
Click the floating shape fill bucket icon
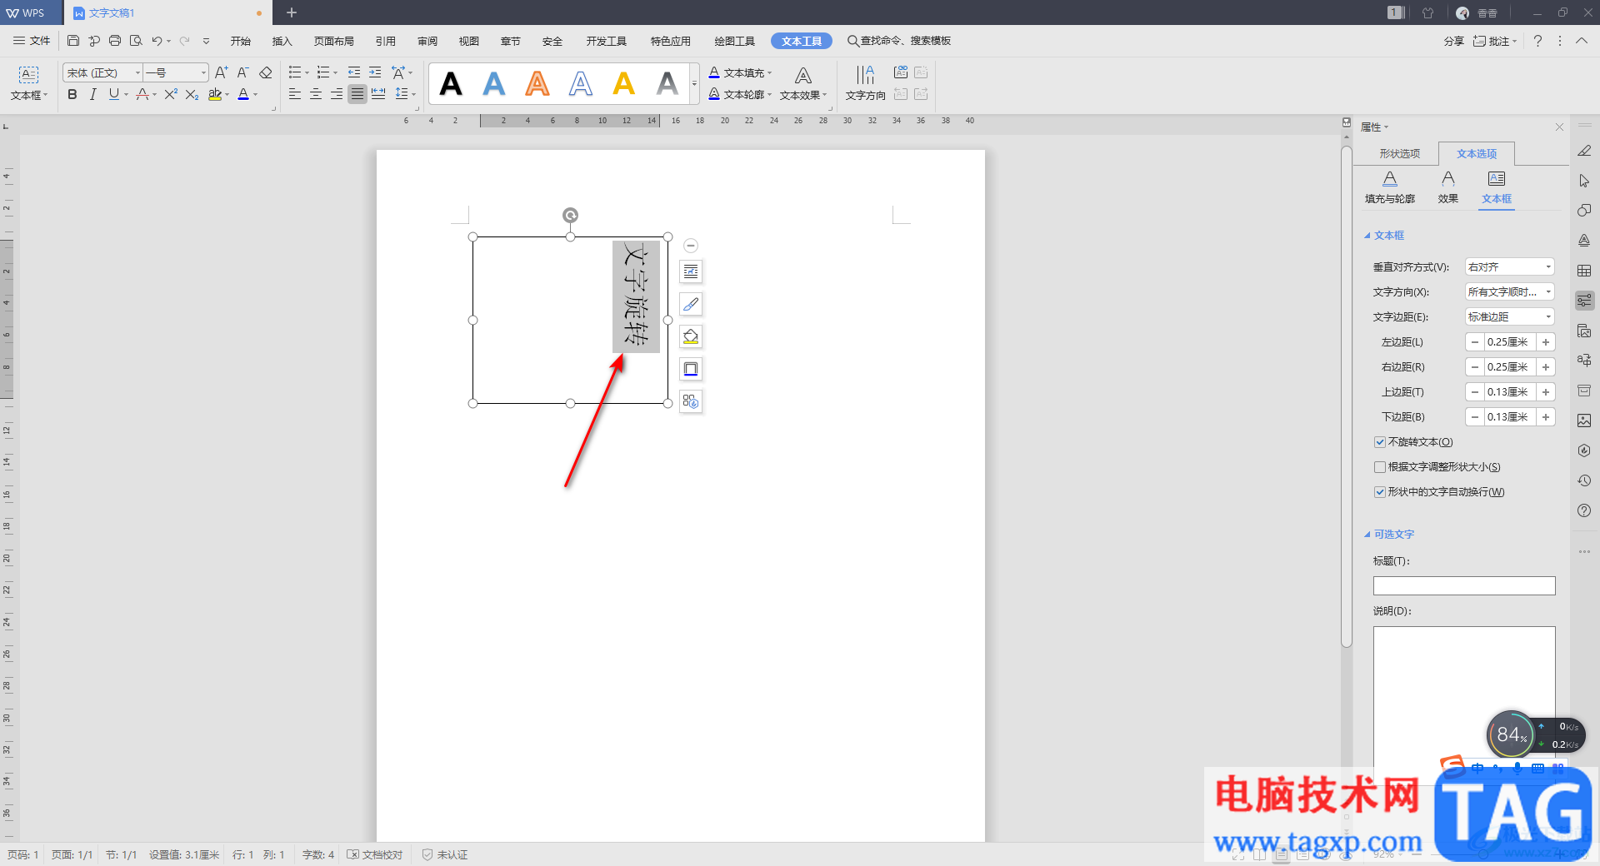(x=691, y=336)
